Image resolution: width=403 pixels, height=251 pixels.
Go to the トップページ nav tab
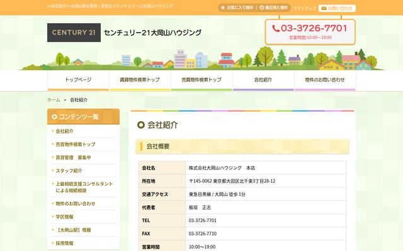(78, 80)
